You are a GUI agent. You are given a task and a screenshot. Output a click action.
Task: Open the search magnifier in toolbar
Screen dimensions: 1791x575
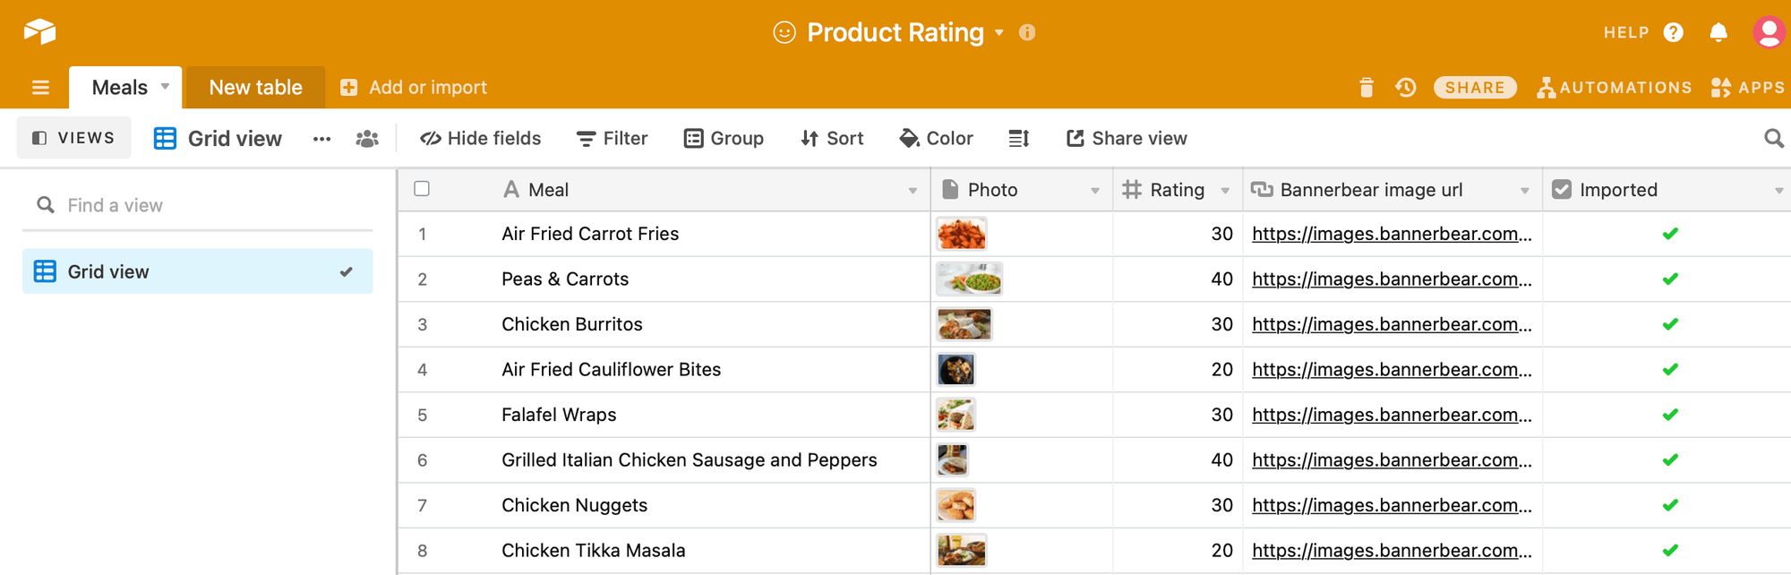coord(1773,138)
